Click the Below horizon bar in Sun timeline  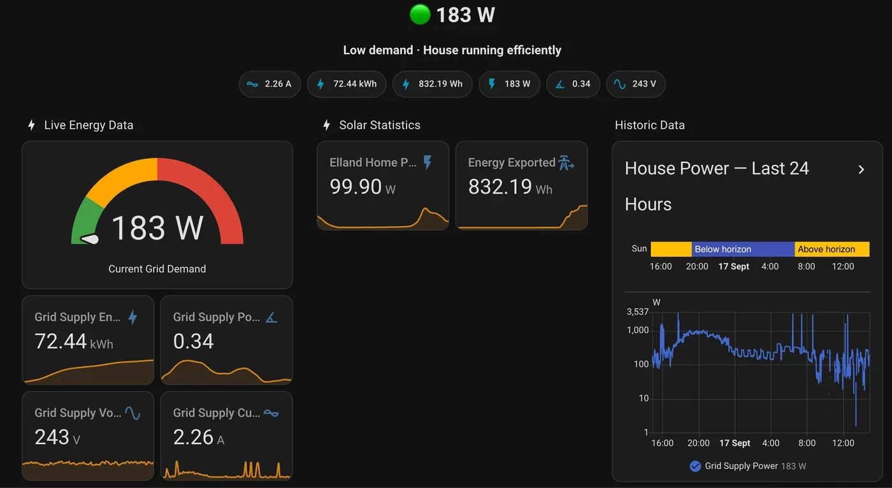click(x=743, y=249)
